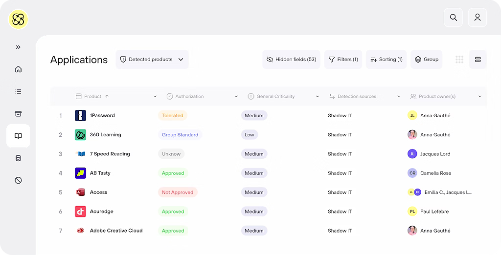Image resolution: width=501 pixels, height=255 pixels.
Task: Open the Authorization column dropdown chevron
Action: pyautogui.click(x=236, y=96)
